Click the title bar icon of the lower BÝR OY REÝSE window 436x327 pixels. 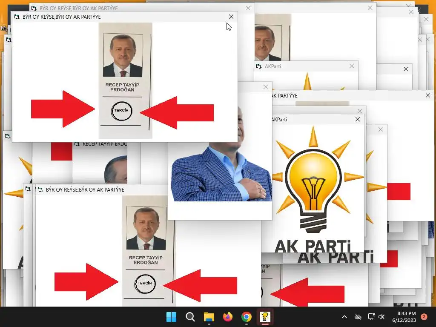coord(40,189)
